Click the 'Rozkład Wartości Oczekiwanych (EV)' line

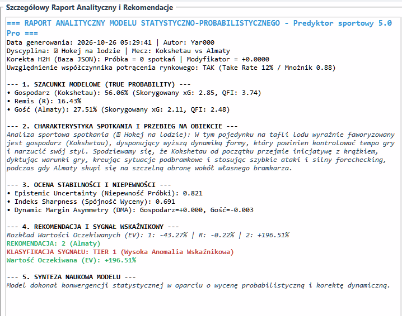tap(148, 235)
